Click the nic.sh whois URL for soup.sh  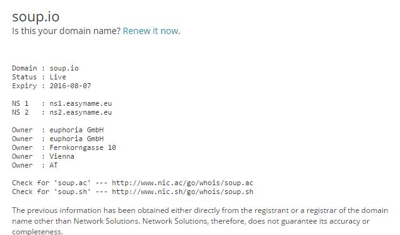(182, 192)
